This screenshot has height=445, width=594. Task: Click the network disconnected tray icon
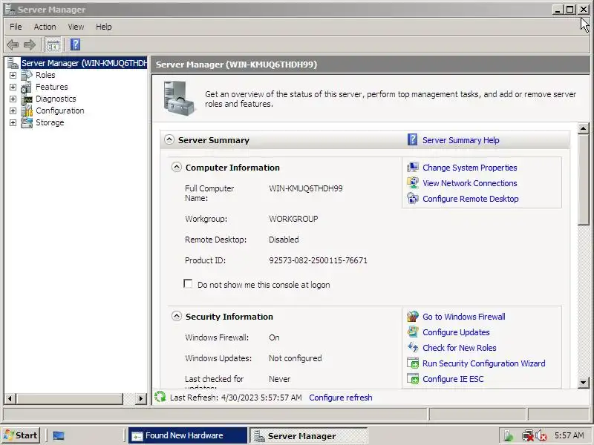527,436
